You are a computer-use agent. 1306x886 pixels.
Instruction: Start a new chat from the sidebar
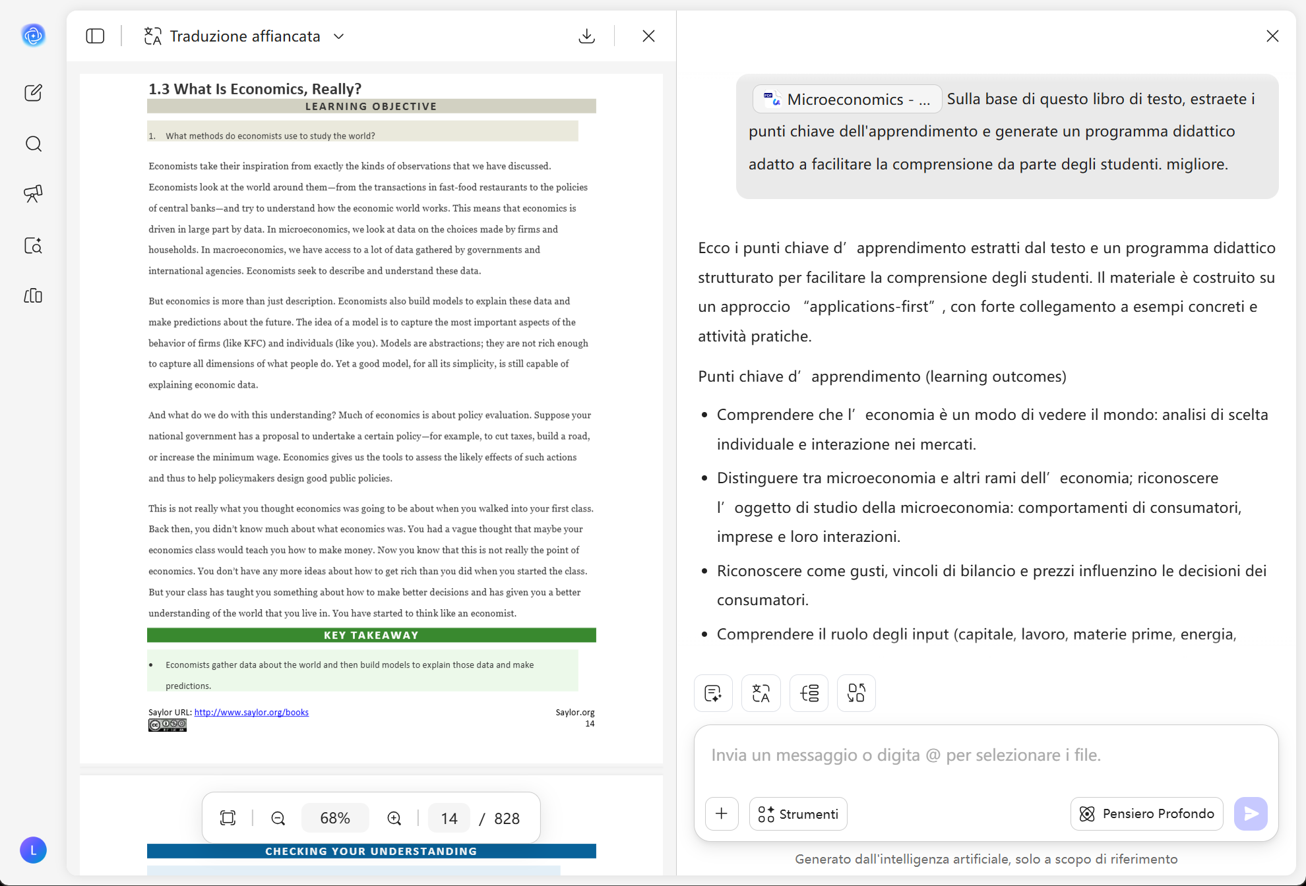[34, 92]
